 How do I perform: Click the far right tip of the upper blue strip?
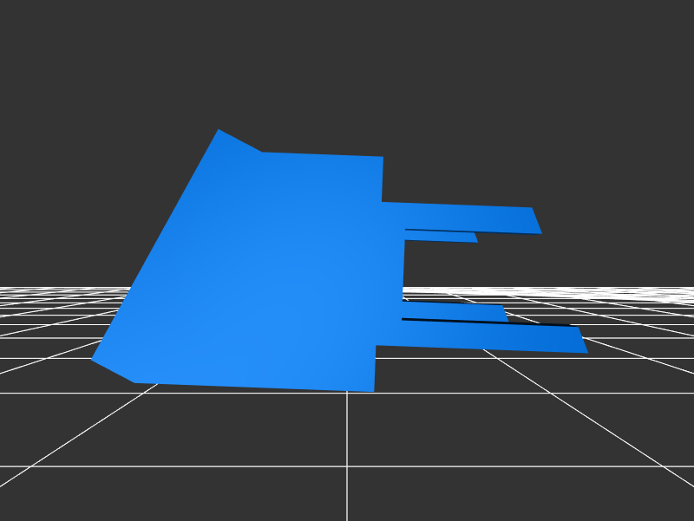pyautogui.click(x=540, y=231)
